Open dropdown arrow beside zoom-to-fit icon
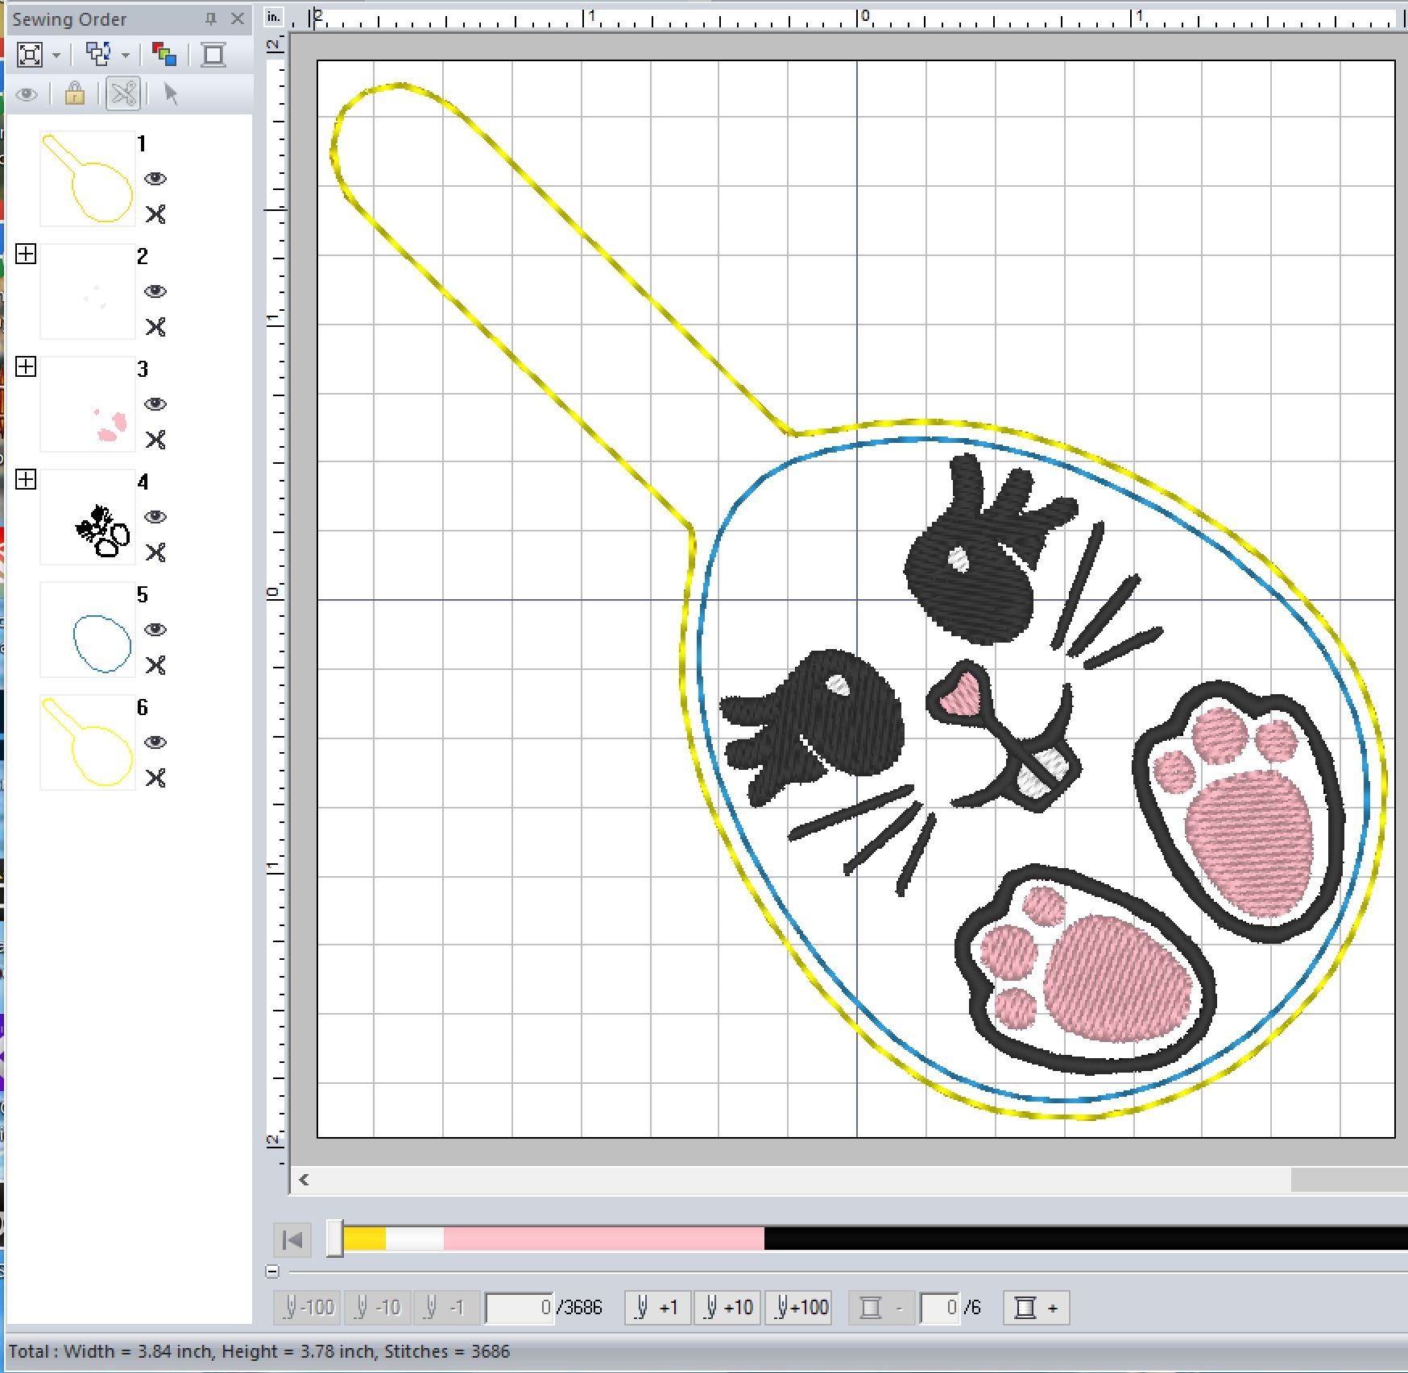Screen dimensions: 1408x1373 point(56,56)
